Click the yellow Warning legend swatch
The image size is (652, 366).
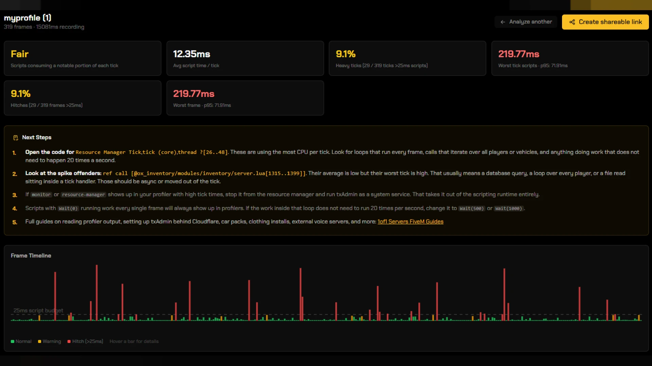click(x=40, y=342)
